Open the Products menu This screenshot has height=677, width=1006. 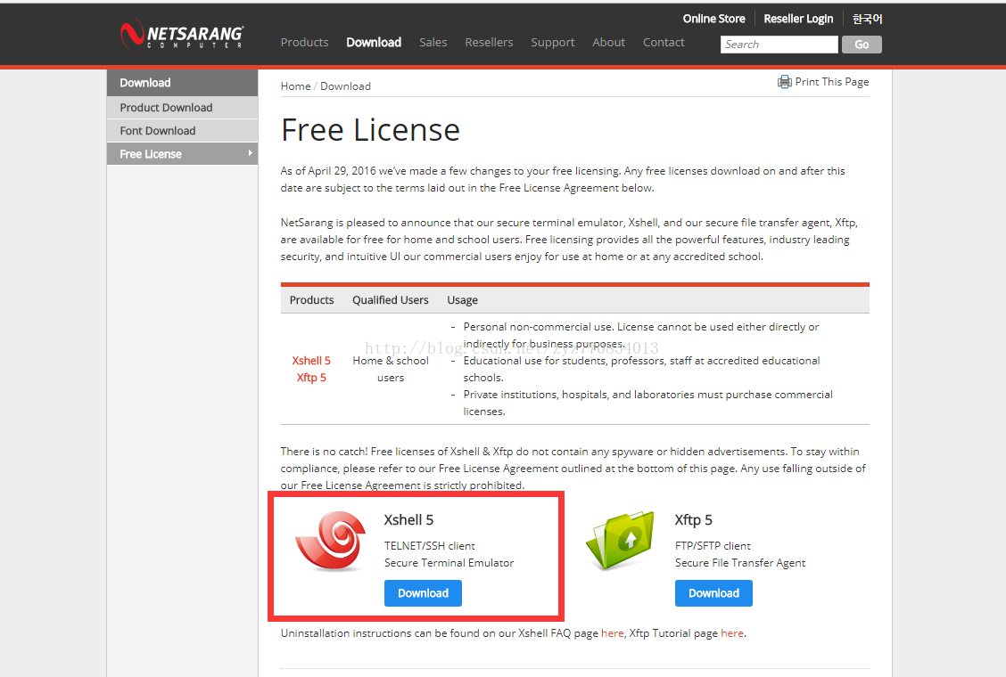[304, 43]
